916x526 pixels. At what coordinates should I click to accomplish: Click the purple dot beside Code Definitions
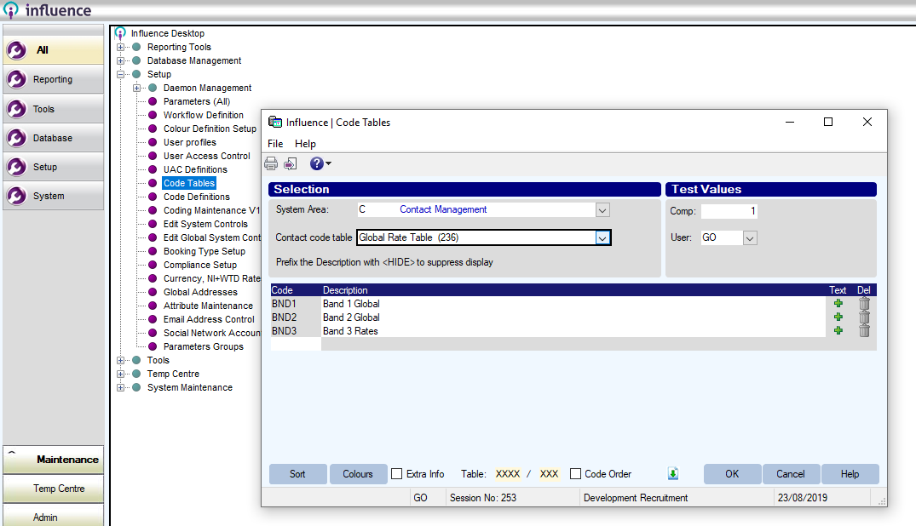(153, 197)
